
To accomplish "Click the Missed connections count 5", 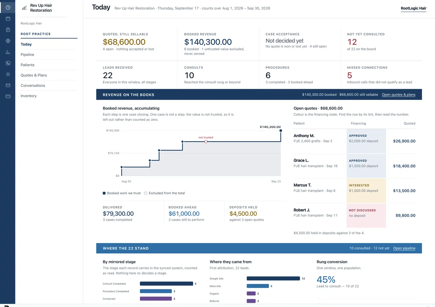I will tap(350, 75).
